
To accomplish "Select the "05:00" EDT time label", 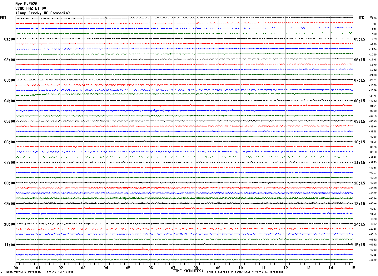I will [10, 121].
